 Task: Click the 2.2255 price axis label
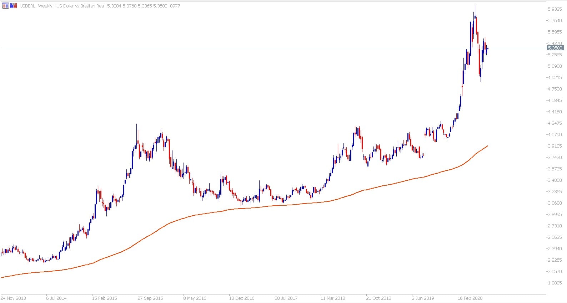pyautogui.click(x=555, y=260)
